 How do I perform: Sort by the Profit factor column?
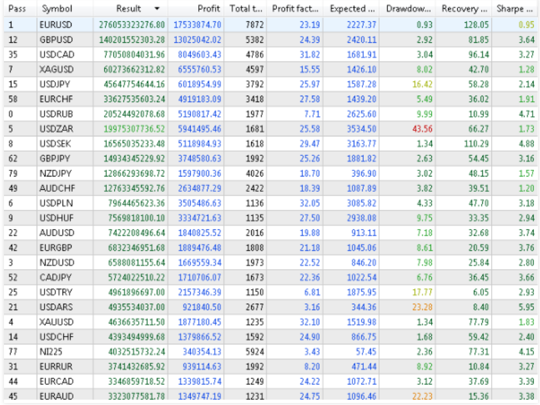tap(294, 9)
